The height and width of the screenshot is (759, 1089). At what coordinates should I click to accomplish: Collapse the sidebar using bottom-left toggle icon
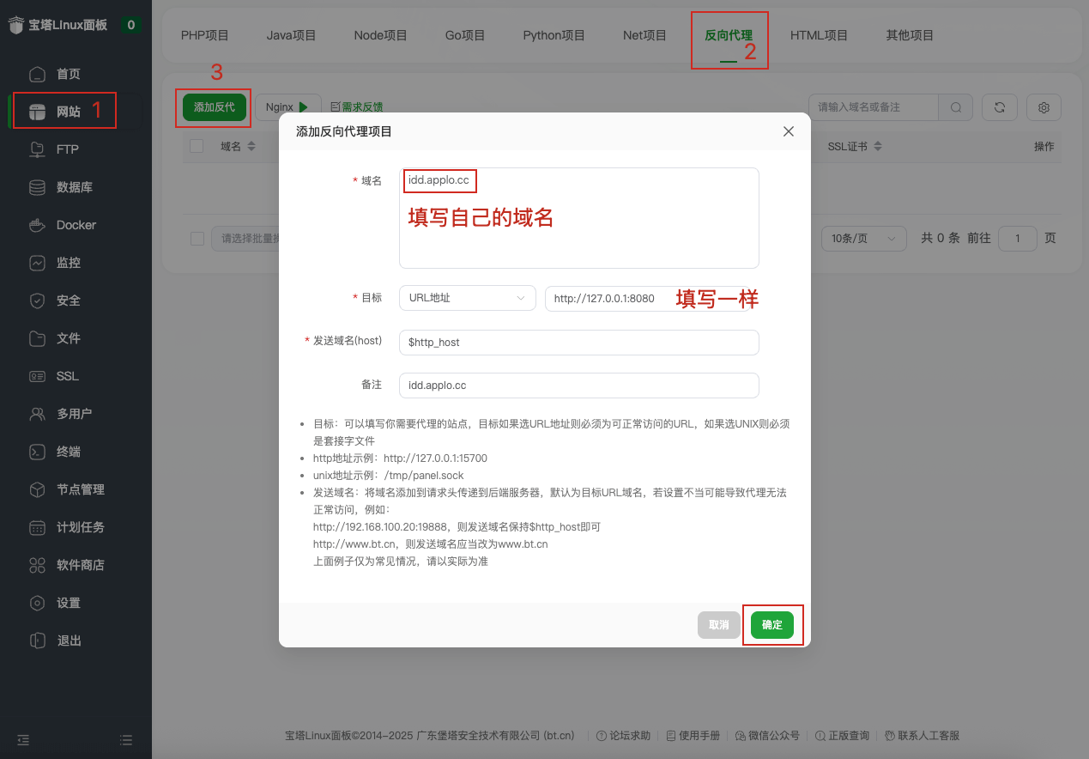click(23, 739)
